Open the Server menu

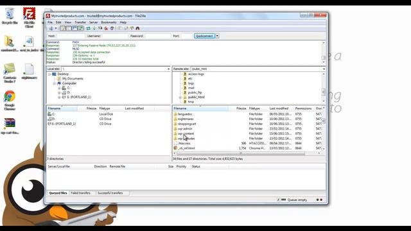click(x=93, y=22)
